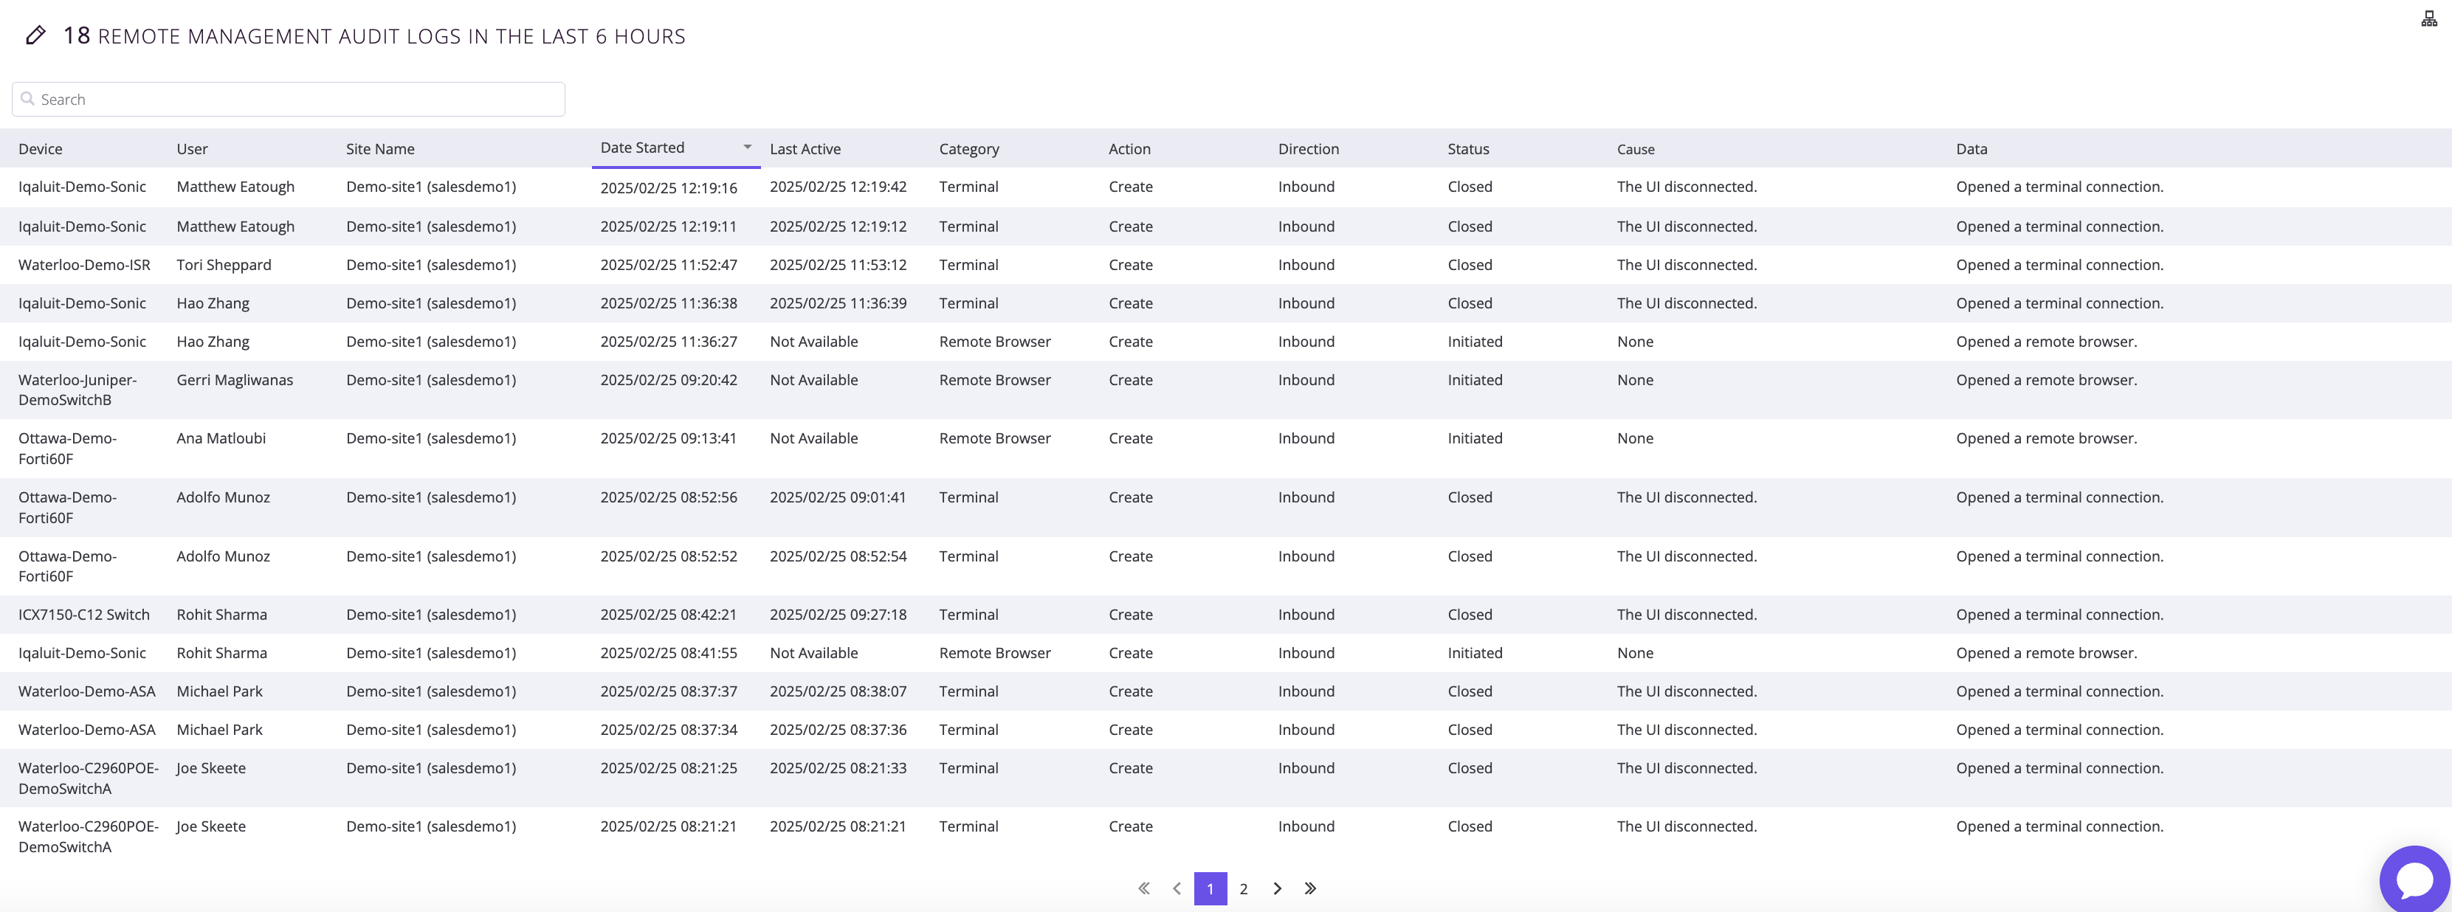Sort by Last Active column header
2452x912 pixels.
(805, 148)
